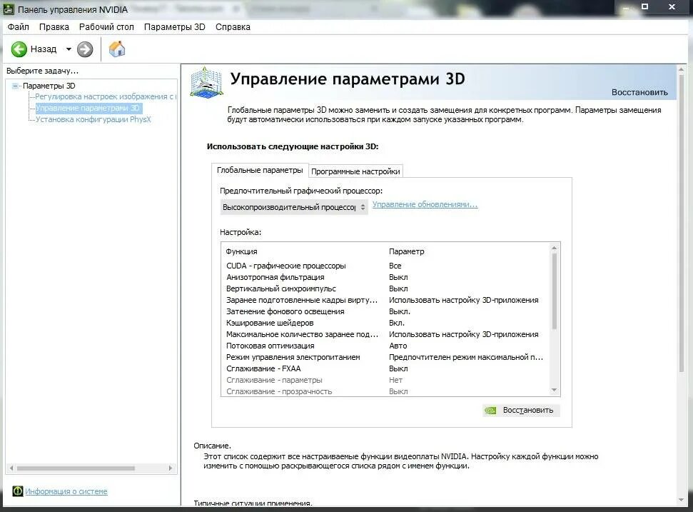Open the Правка menu
Image resolution: width=693 pixels, height=512 pixels.
pyautogui.click(x=54, y=27)
